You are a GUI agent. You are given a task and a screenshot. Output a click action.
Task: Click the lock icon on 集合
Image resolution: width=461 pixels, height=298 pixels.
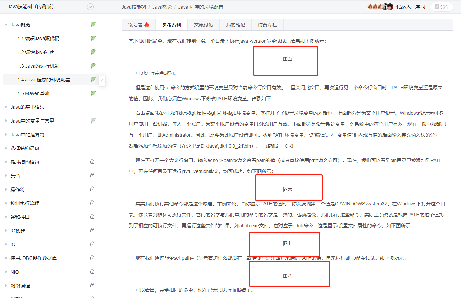[92, 175]
